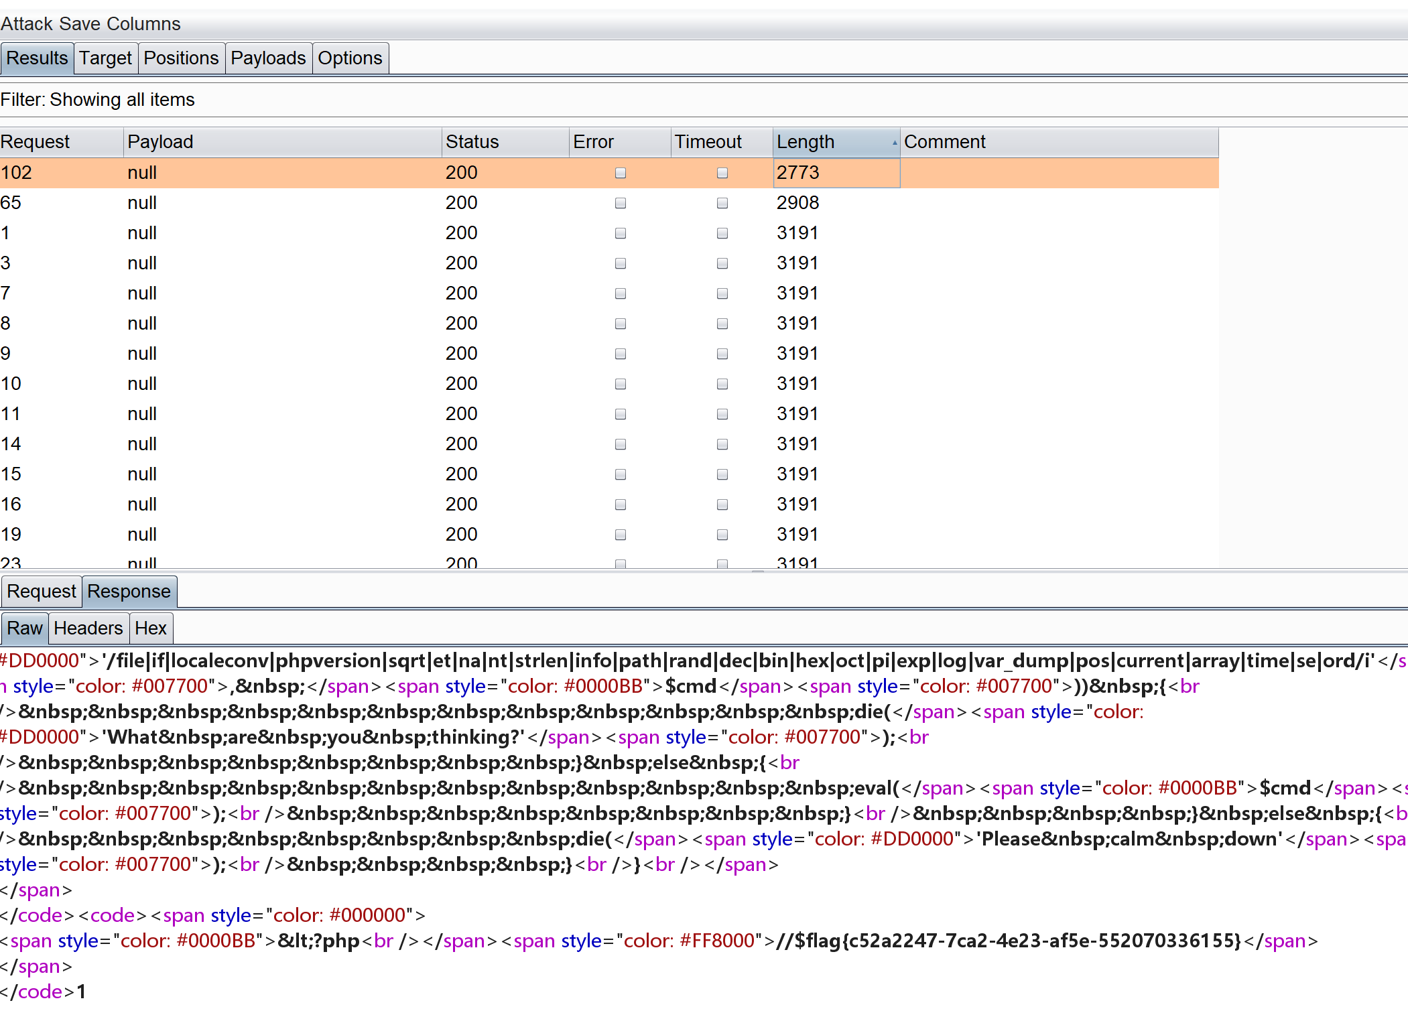The height and width of the screenshot is (1015, 1408).
Task: Sort by the Payload column header
Action: pyautogui.click(x=161, y=142)
